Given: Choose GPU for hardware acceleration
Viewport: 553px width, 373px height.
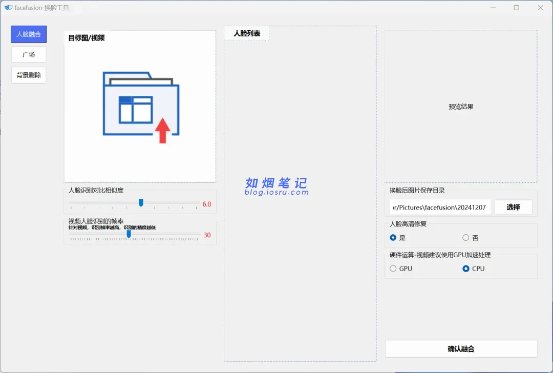Looking at the screenshot, I should coord(393,268).
